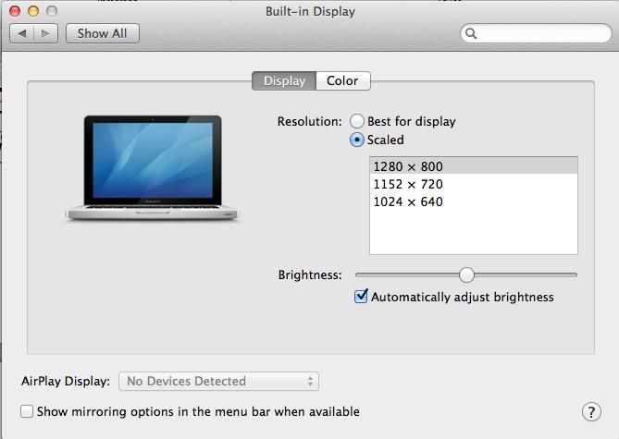Select the Scaled resolution radio button
The image size is (619, 439).
tap(357, 140)
